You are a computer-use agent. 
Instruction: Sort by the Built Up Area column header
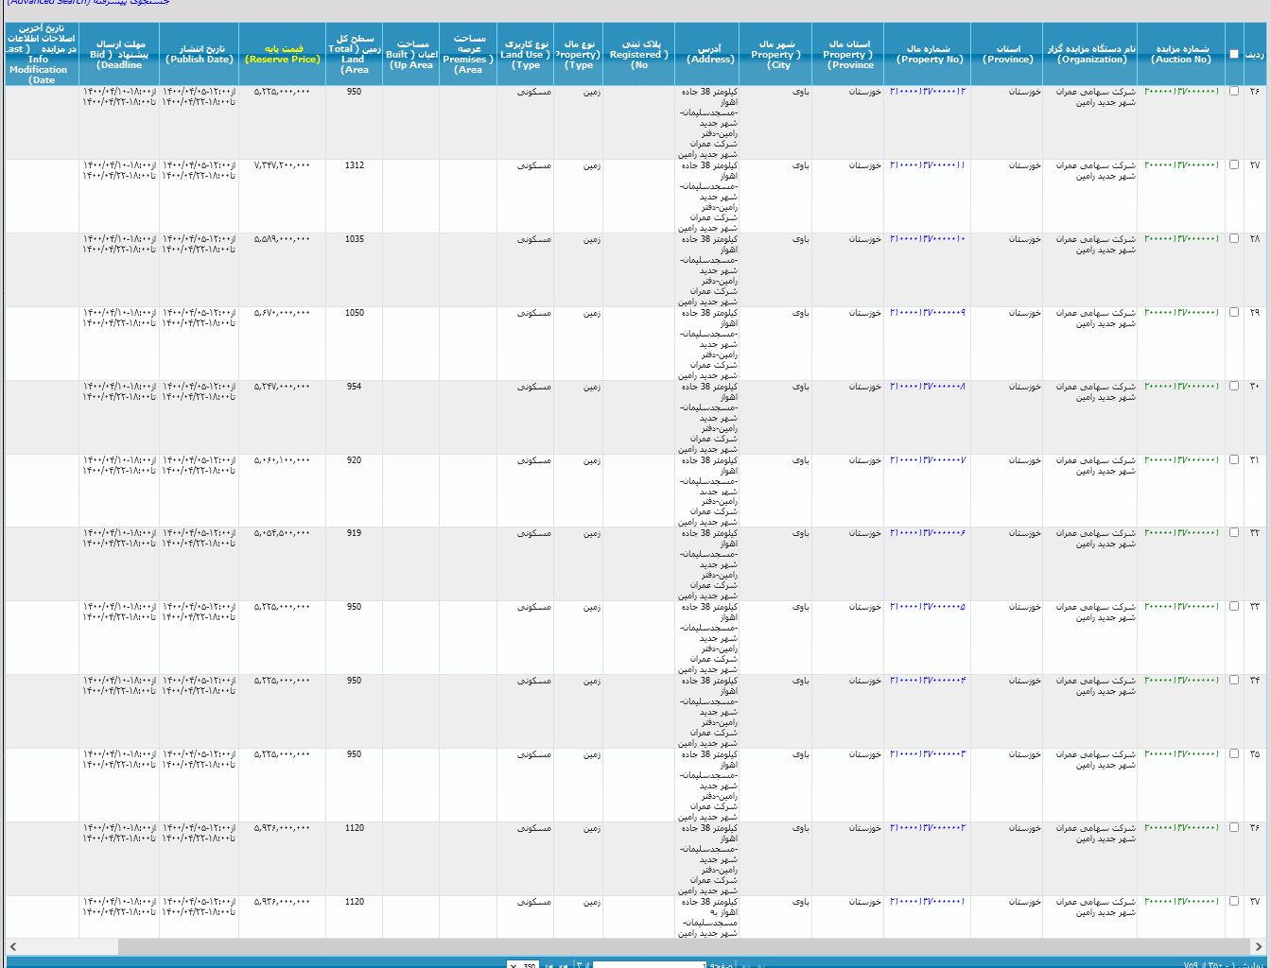pos(411,54)
